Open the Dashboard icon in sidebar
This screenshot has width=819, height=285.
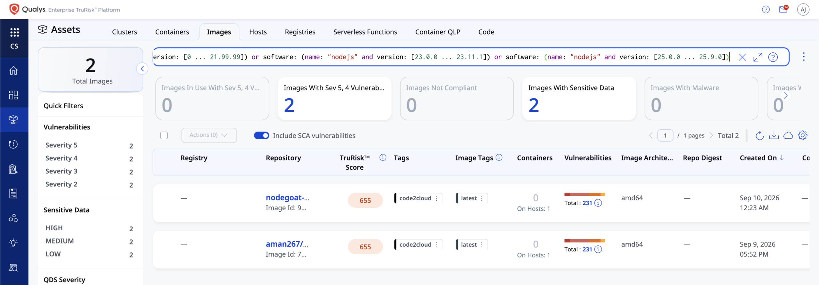point(13,95)
